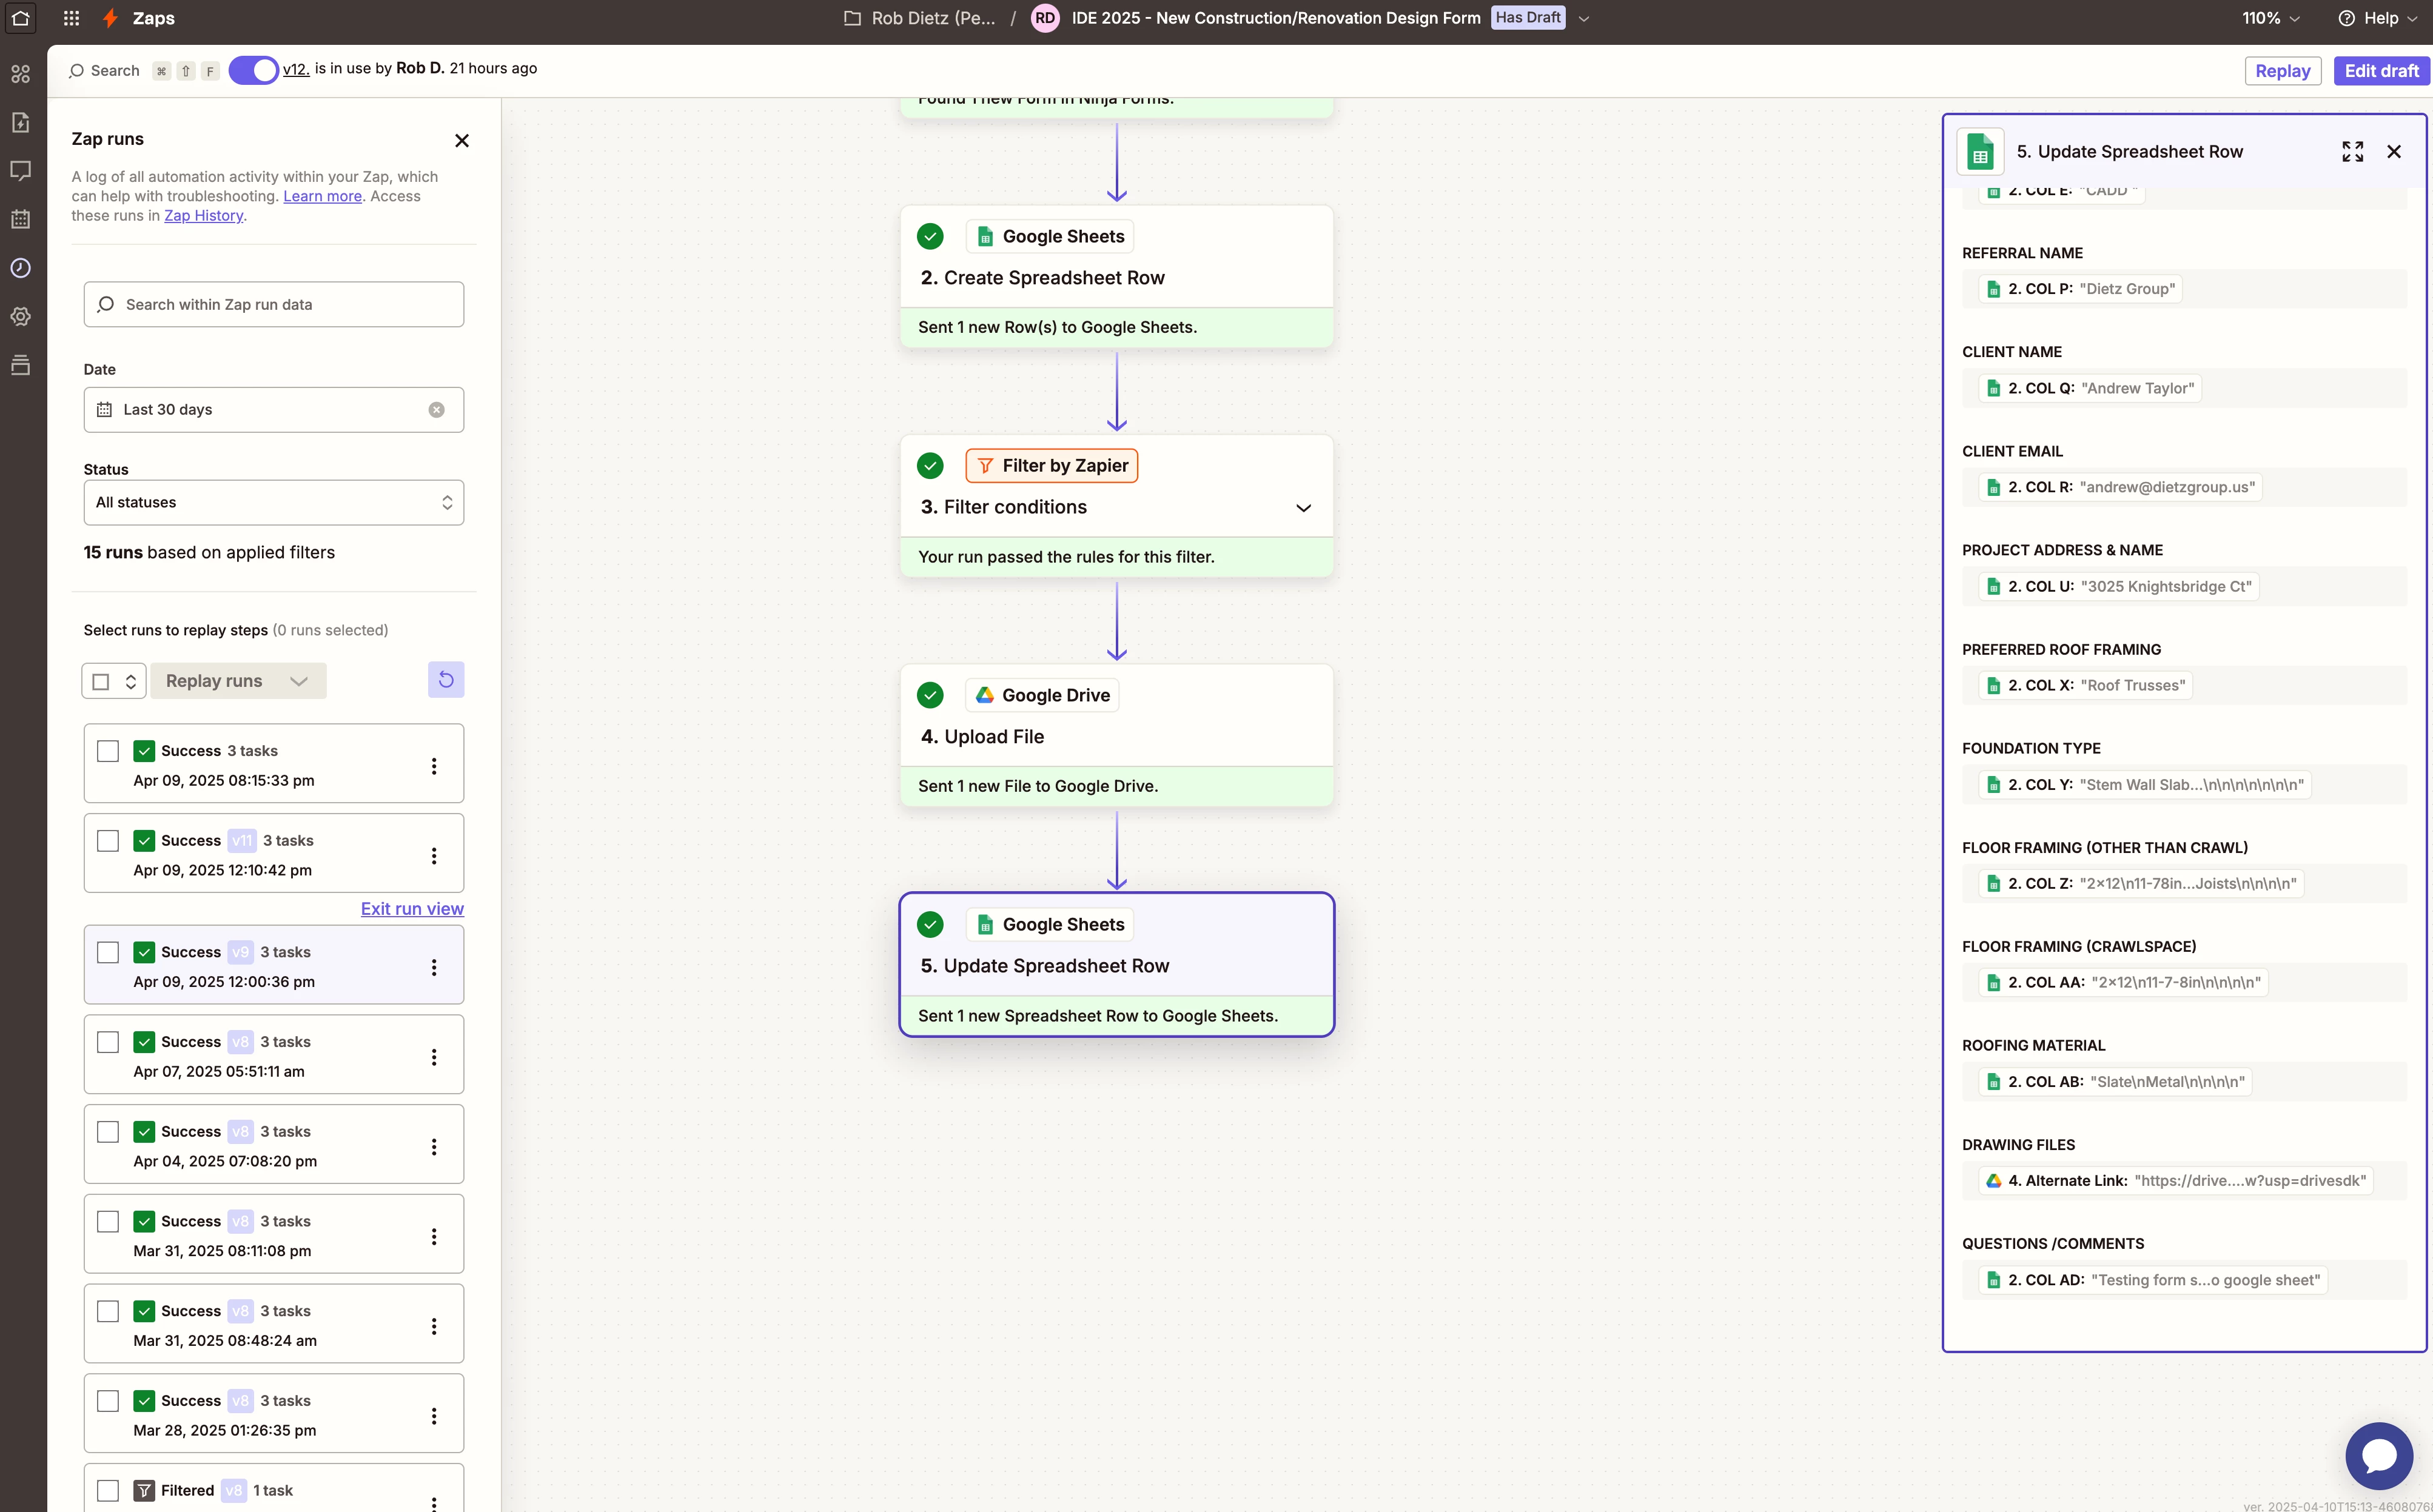Click the refresh runs icon button
The height and width of the screenshot is (1512, 2433).
[x=446, y=680]
